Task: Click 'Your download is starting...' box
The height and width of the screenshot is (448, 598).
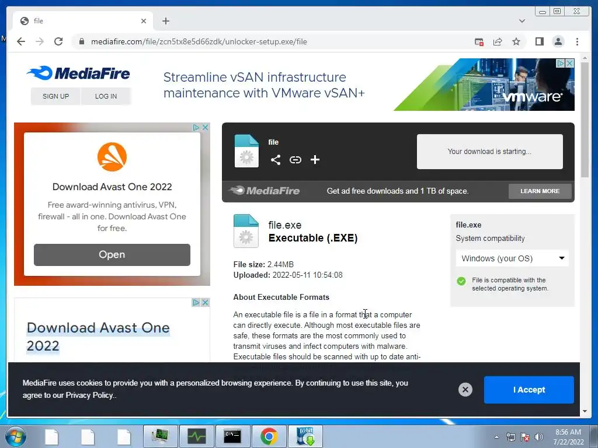Action: [x=490, y=151]
